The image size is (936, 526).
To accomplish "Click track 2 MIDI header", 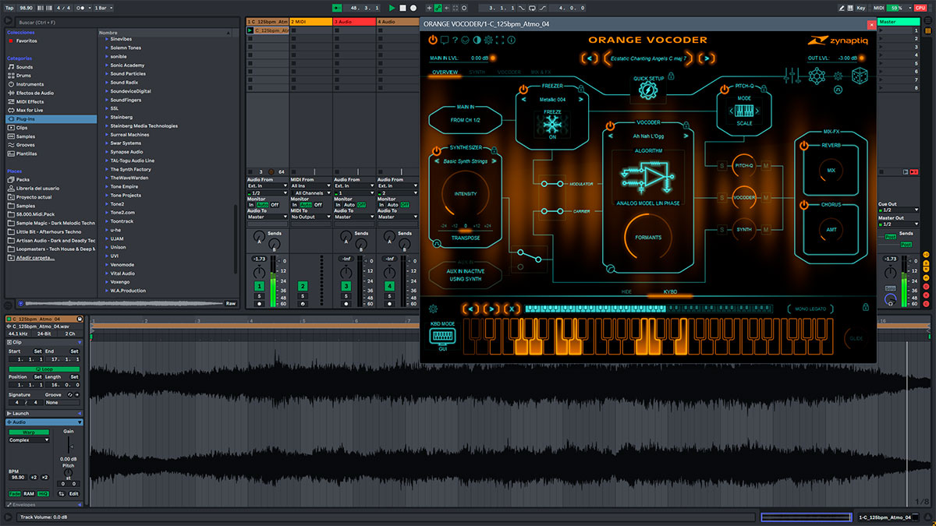I will tap(310, 22).
